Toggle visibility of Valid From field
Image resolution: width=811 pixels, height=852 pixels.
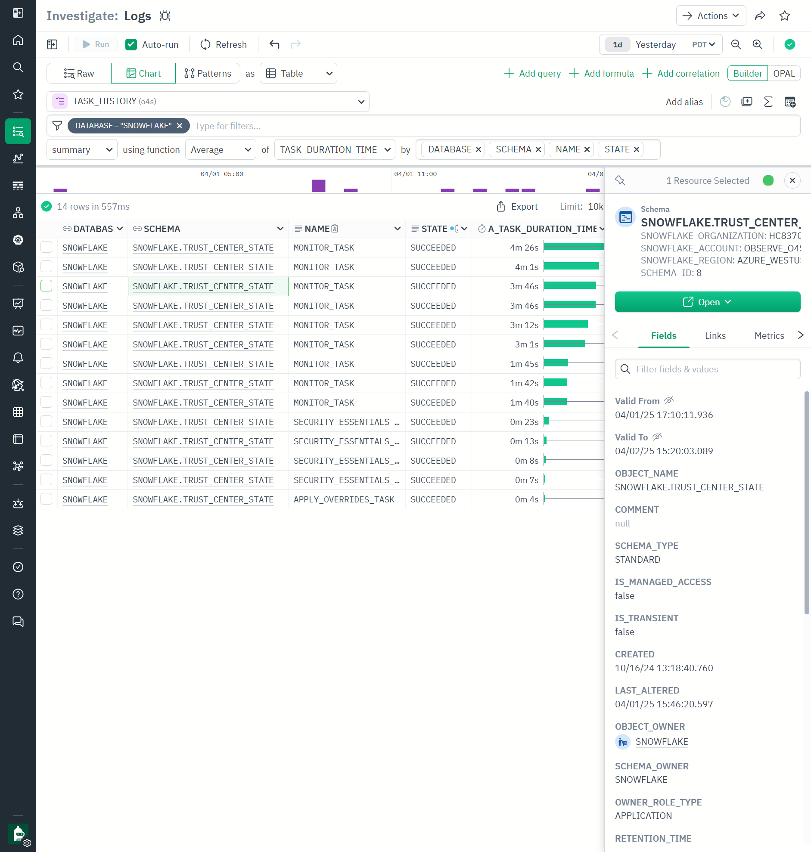669,400
